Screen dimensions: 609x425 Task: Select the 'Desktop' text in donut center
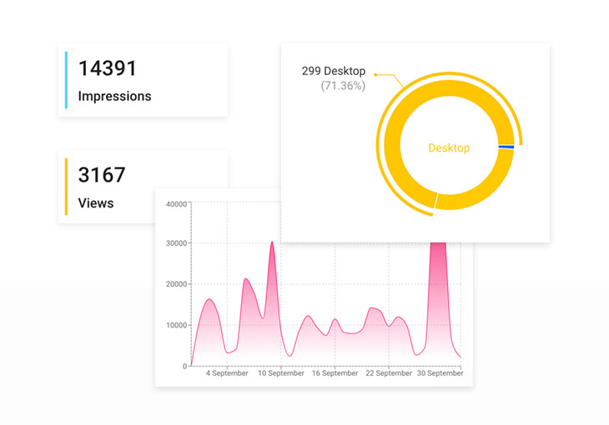[449, 148]
